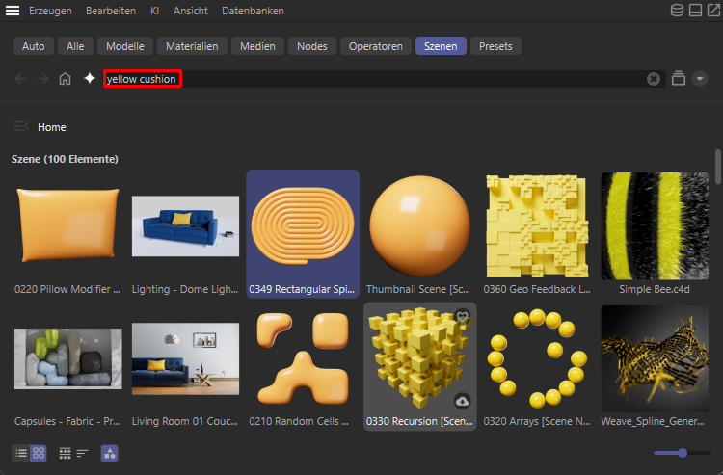This screenshot has width=723, height=475.
Task: Download 0330 Recursion via cloud icon
Action: [x=462, y=401]
